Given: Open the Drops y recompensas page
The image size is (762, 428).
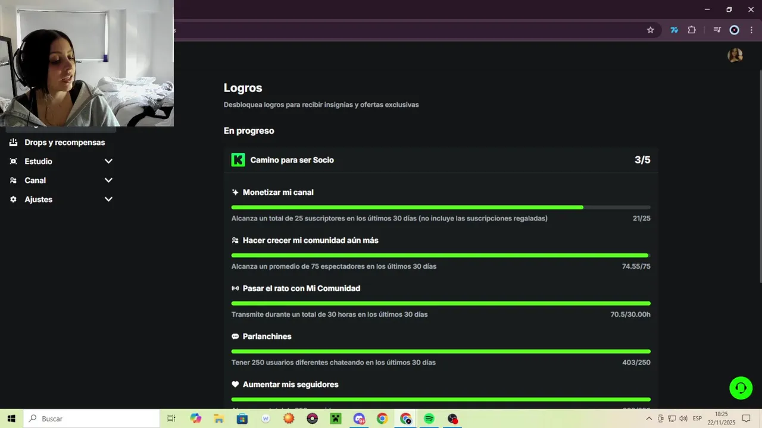Looking at the screenshot, I should pyautogui.click(x=64, y=143).
